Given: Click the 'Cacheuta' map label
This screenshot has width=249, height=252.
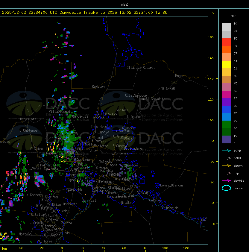Looking at the screenshot, I should [x=51, y=168].
